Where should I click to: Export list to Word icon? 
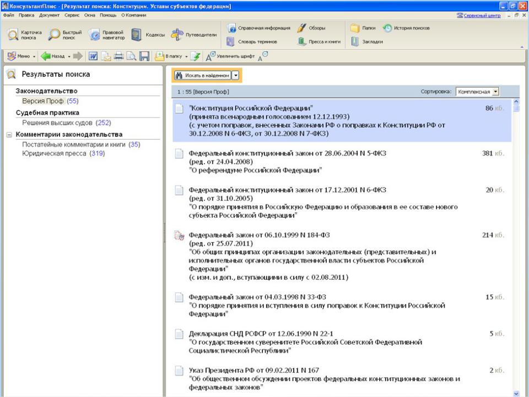[93, 56]
